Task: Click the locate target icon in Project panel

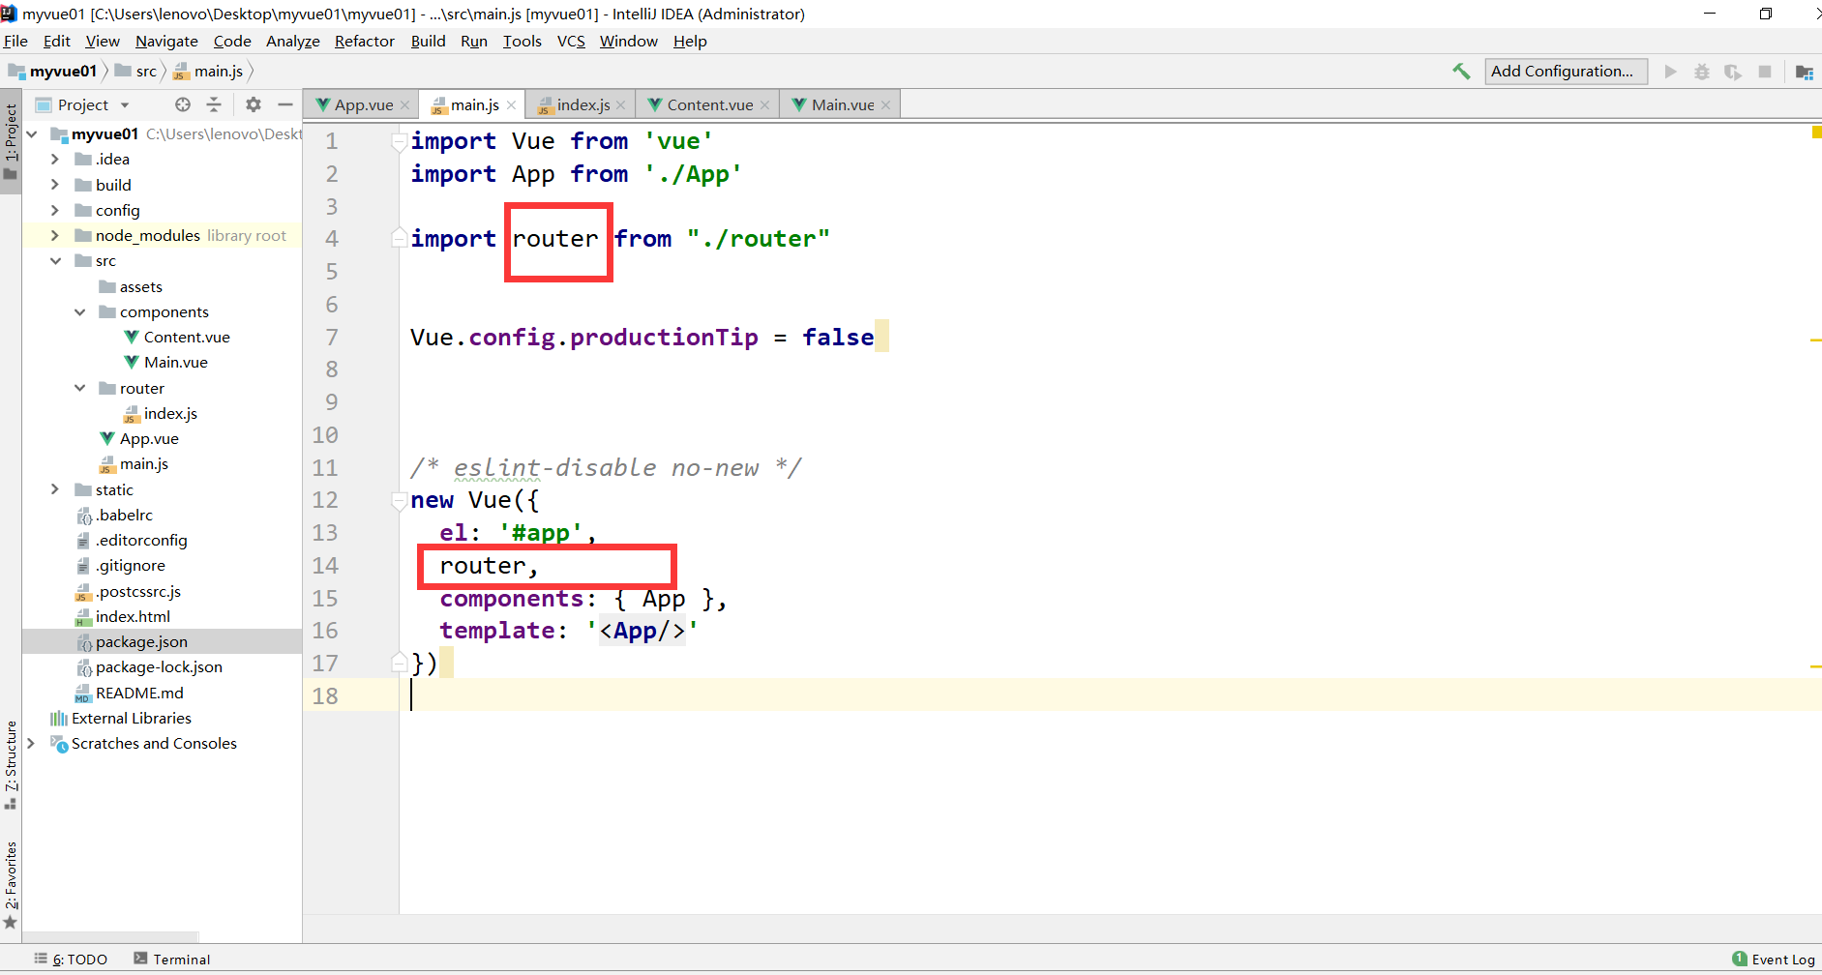Action: [183, 104]
